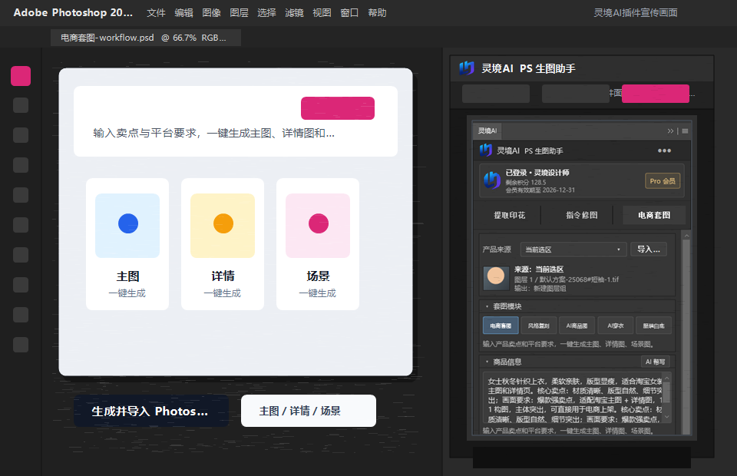The image size is (737, 476).
Task: Open the 帮助 menu
Action: tap(377, 13)
